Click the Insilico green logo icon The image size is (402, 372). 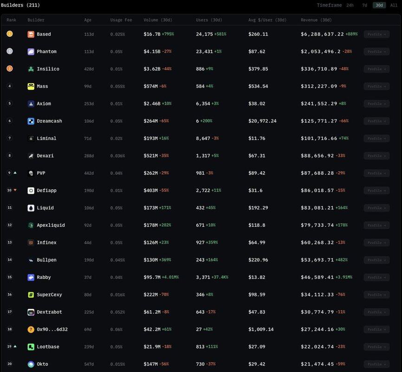(31, 69)
